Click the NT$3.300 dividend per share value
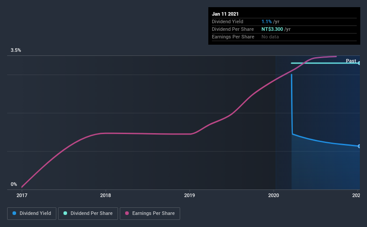This screenshot has height=227, width=367. pos(272,29)
